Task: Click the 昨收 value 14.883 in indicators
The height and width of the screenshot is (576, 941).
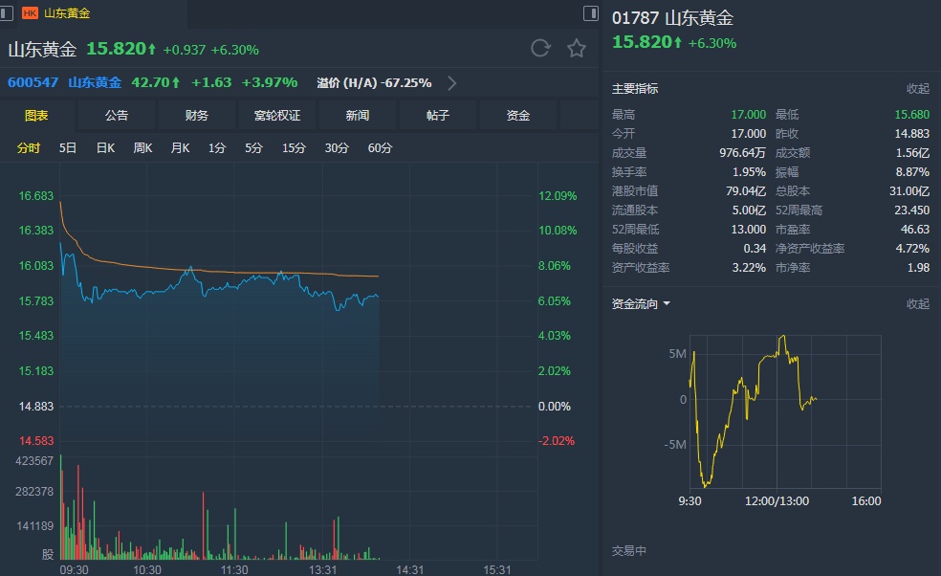Action: pyautogui.click(x=911, y=133)
